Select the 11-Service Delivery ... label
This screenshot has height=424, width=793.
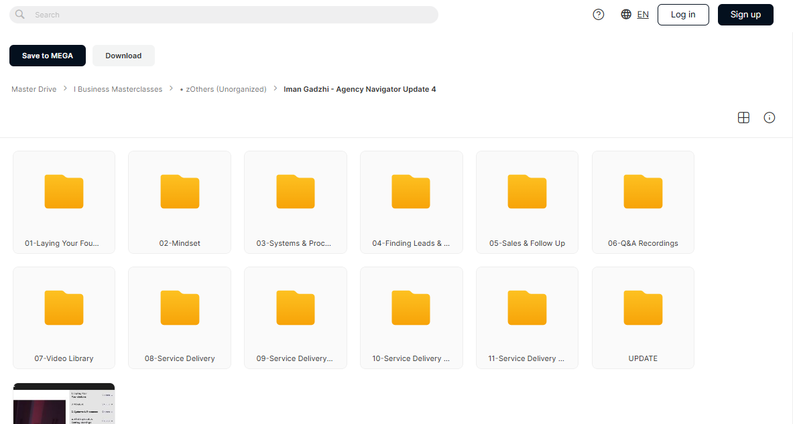(x=526, y=358)
